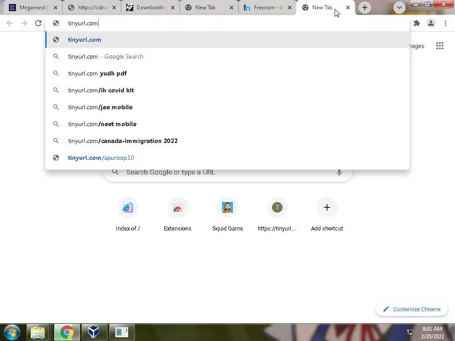The width and height of the screenshot is (455, 341).
Task: Click the Customize Chrome button
Action: pyautogui.click(x=411, y=309)
